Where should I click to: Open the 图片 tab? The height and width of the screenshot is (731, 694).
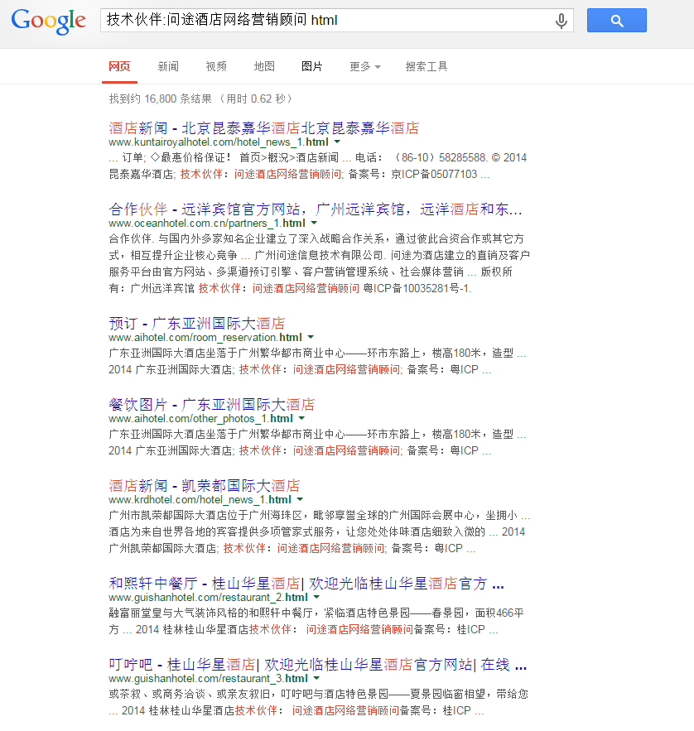[x=312, y=66]
